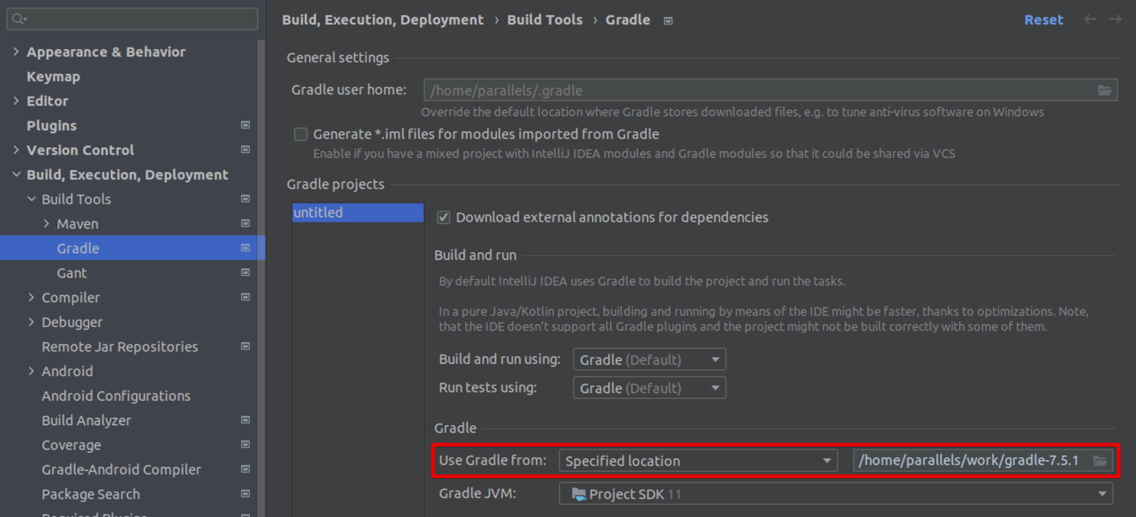Open Package Search settings

click(x=91, y=494)
